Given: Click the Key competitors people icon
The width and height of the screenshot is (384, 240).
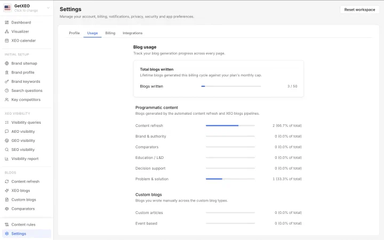Looking at the screenshot, I should [x=6, y=99].
